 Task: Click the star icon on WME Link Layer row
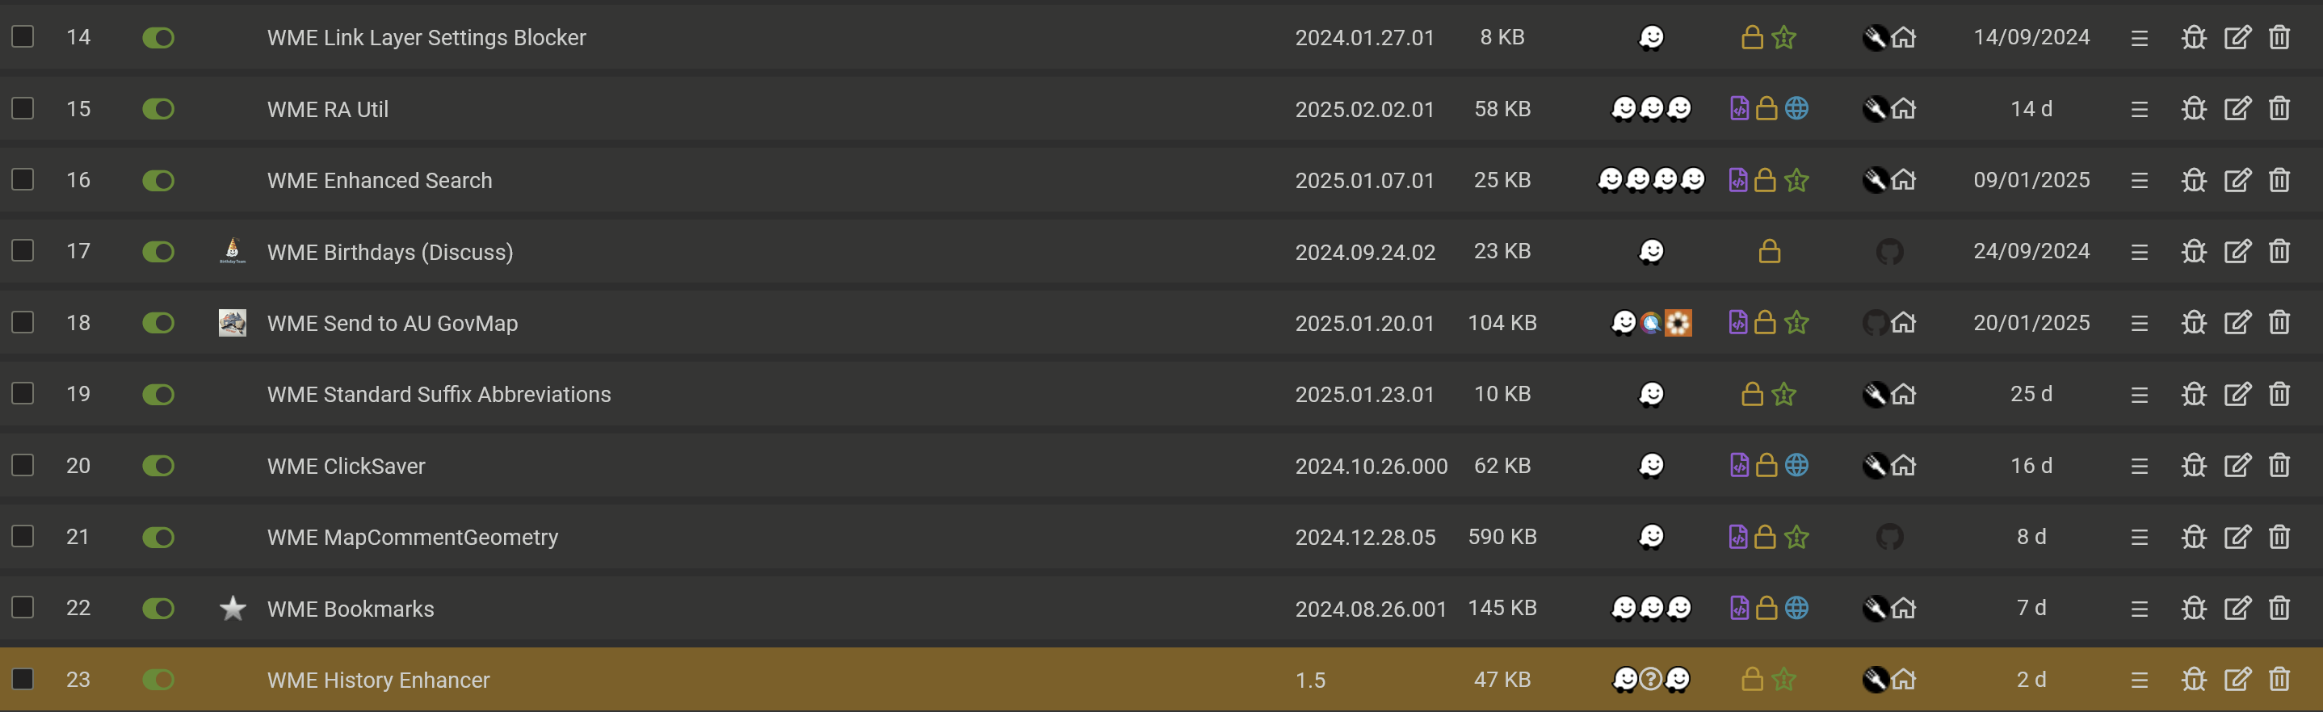(1783, 38)
